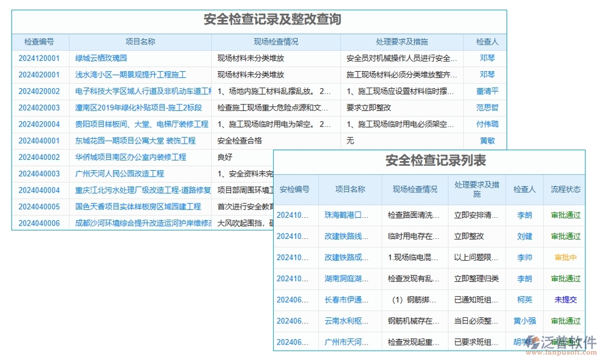603x362 pixels.
Task: Click the 审批通过 status of 湖南洞庭湖 record
Action: (564, 279)
